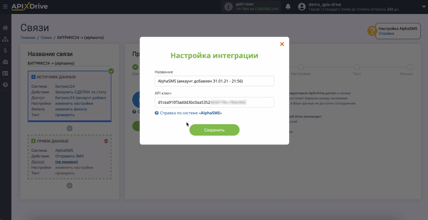
Task: Open home icon in sidebar
Action: [x=5, y=28]
